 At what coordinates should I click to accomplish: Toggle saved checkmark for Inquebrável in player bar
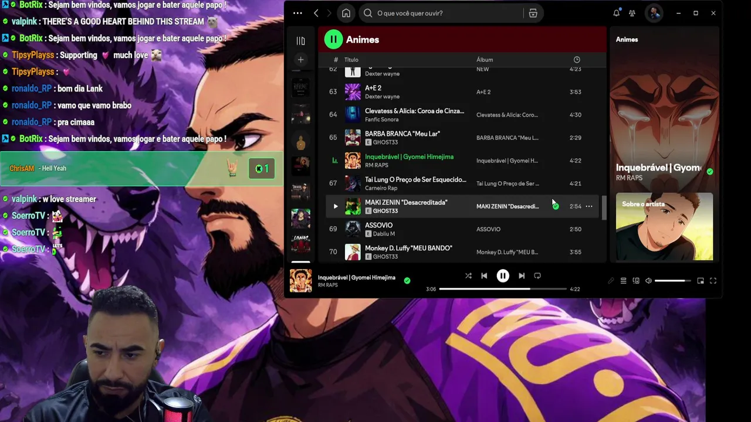(407, 281)
